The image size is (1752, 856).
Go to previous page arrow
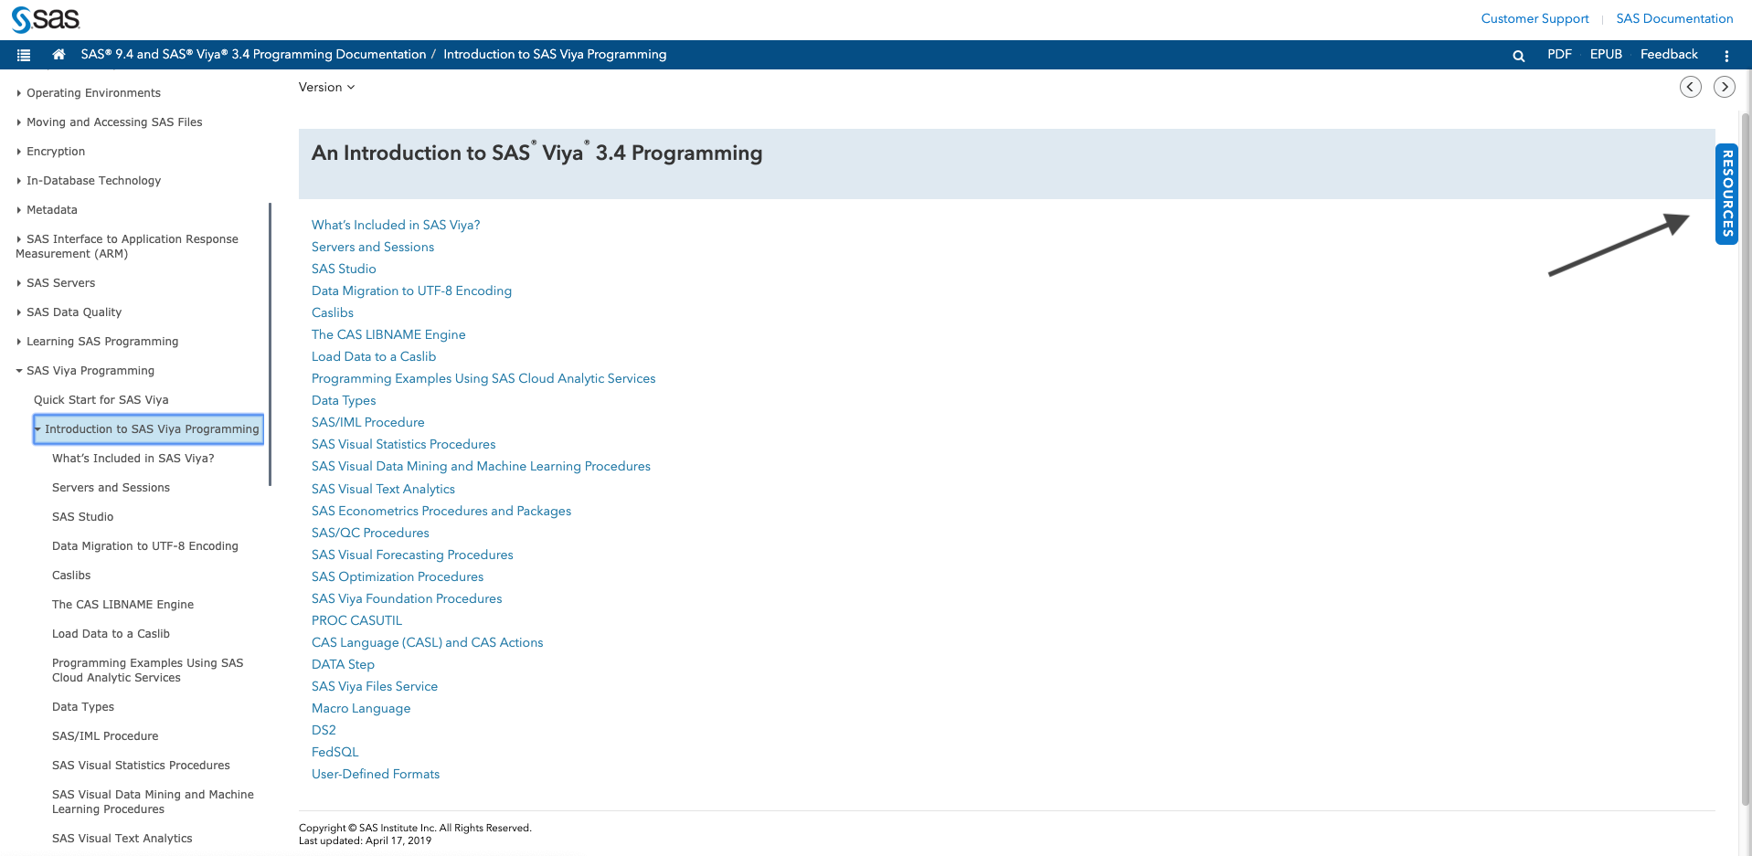1691,87
